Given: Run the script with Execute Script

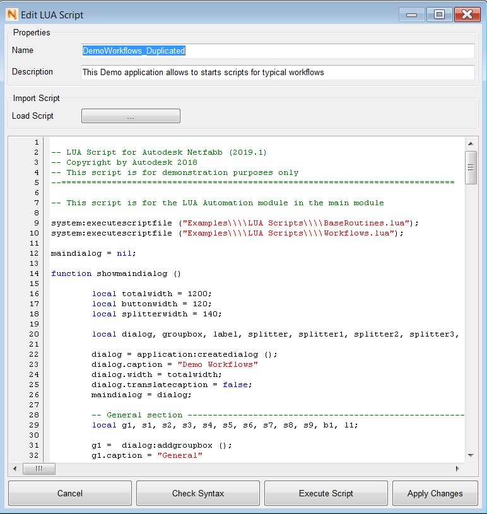Looking at the screenshot, I should click(x=326, y=493).
